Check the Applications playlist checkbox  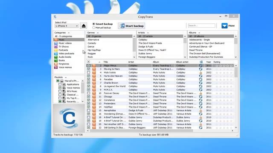[60, 84]
